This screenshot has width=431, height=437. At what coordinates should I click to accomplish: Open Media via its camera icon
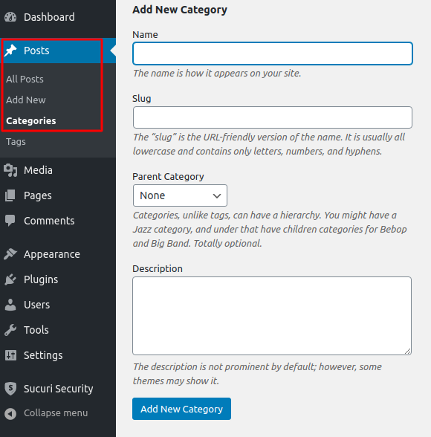(x=10, y=170)
